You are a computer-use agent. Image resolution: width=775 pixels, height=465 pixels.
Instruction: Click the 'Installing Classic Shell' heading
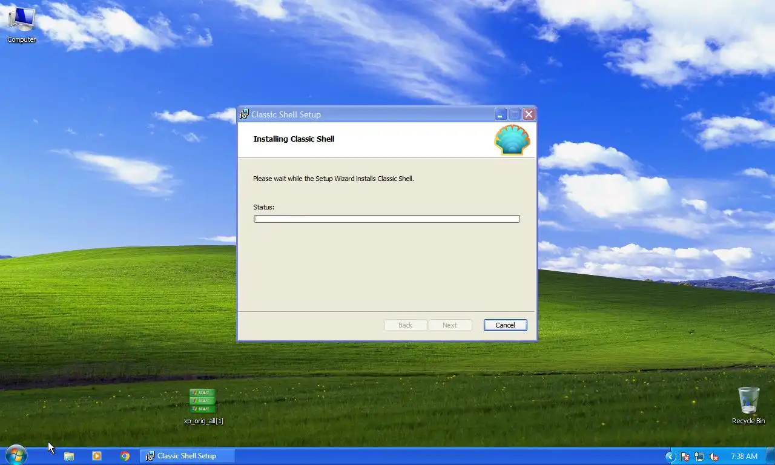tap(294, 139)
